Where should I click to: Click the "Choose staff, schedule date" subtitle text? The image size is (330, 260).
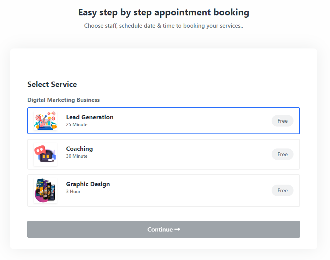click(164, 26)
